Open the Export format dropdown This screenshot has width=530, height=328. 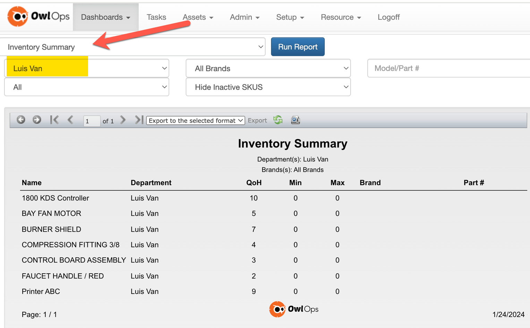195,120
